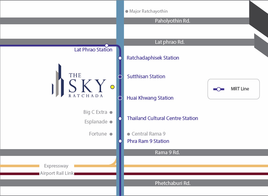Click Thailand Cultural Centre Station marker
268x196 pixels.
point(120,119)
